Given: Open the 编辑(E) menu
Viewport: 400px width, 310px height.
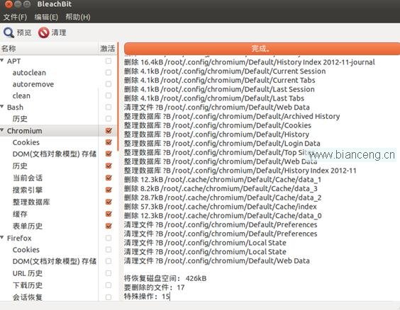Looking at the screenshot, I should coord(46,17).
